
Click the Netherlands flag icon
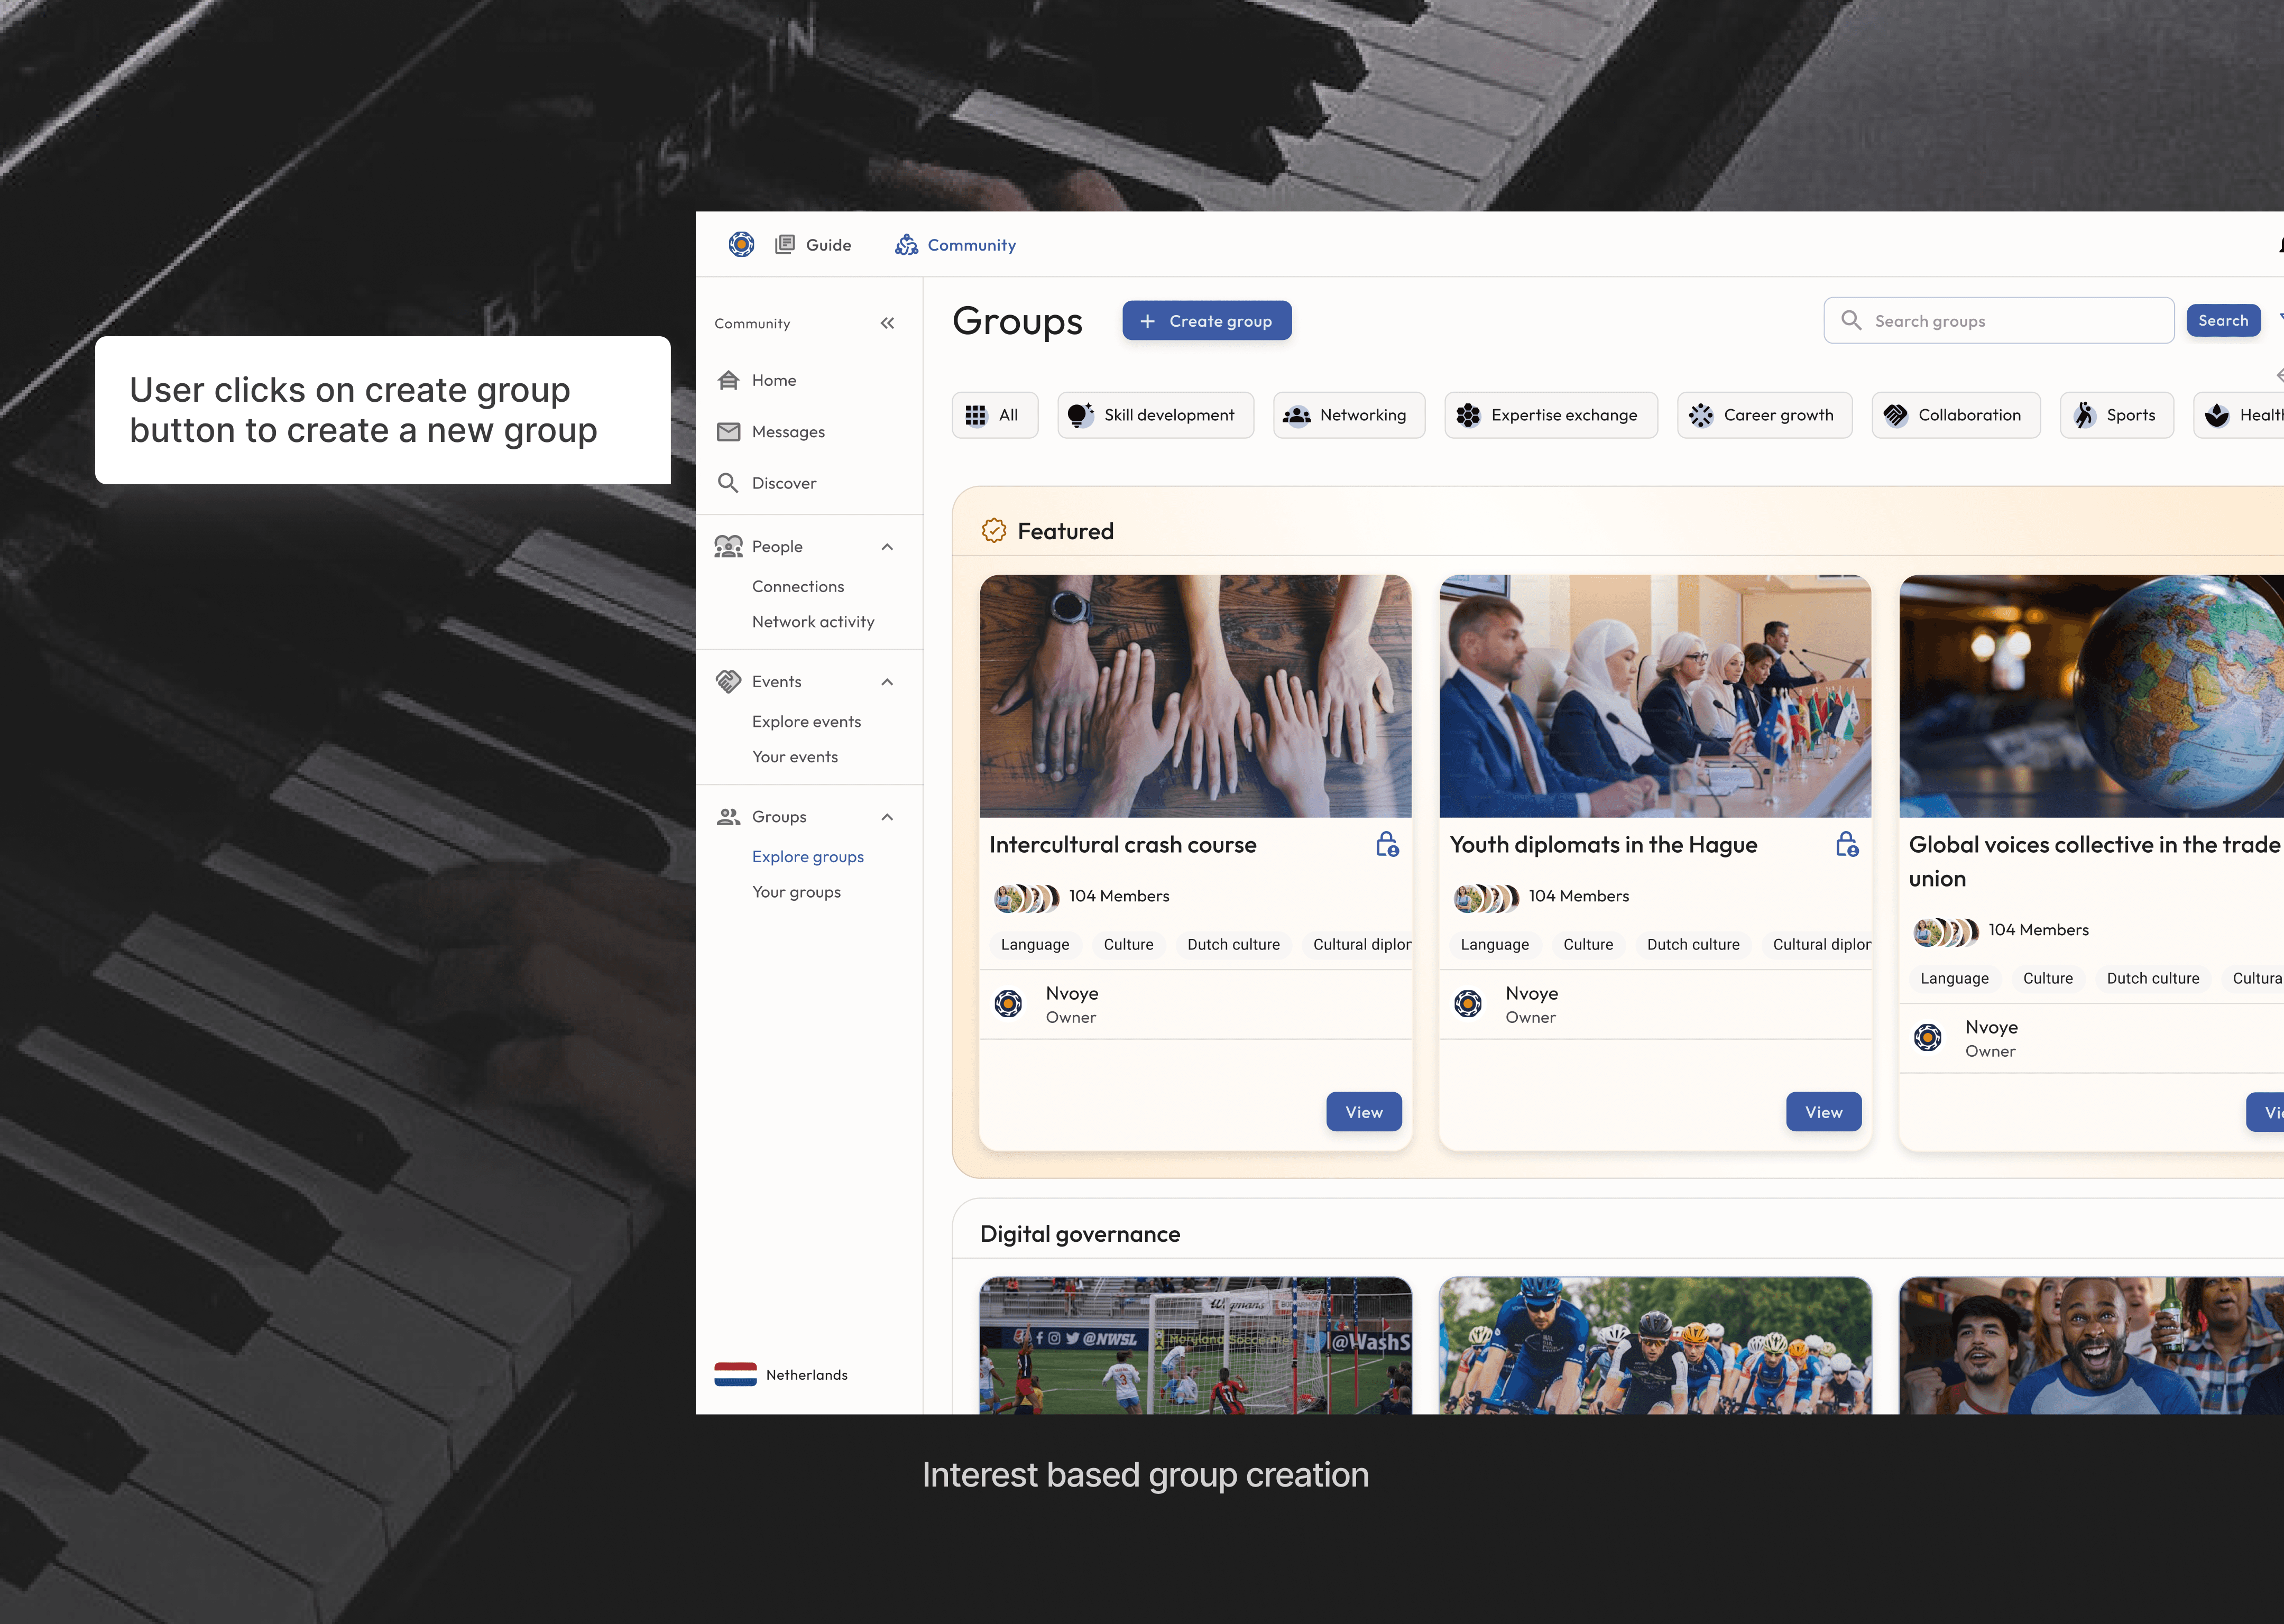click(735, 1374)
